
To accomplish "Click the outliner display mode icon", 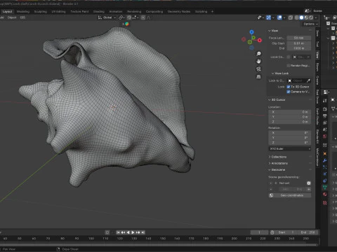I will 326,17.
